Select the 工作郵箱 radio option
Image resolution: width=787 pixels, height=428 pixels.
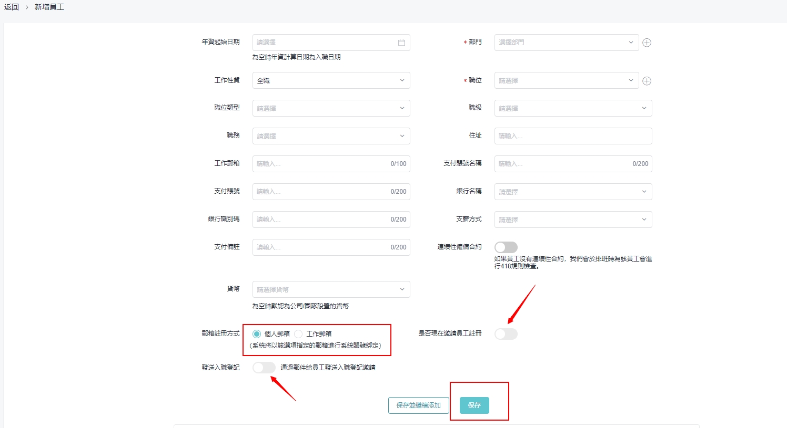298,334
